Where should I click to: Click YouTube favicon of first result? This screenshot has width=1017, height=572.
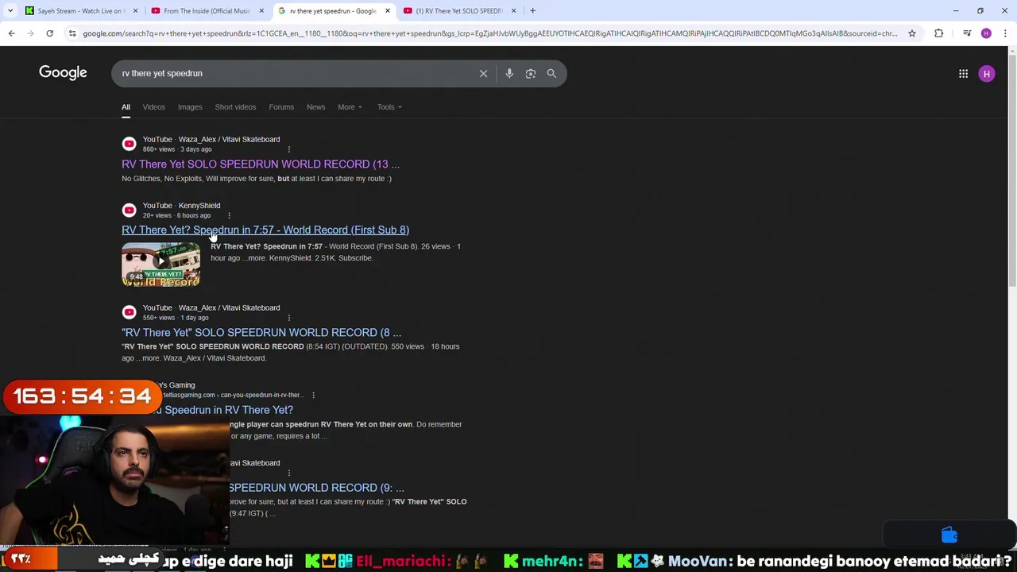(x=129, y=144)
